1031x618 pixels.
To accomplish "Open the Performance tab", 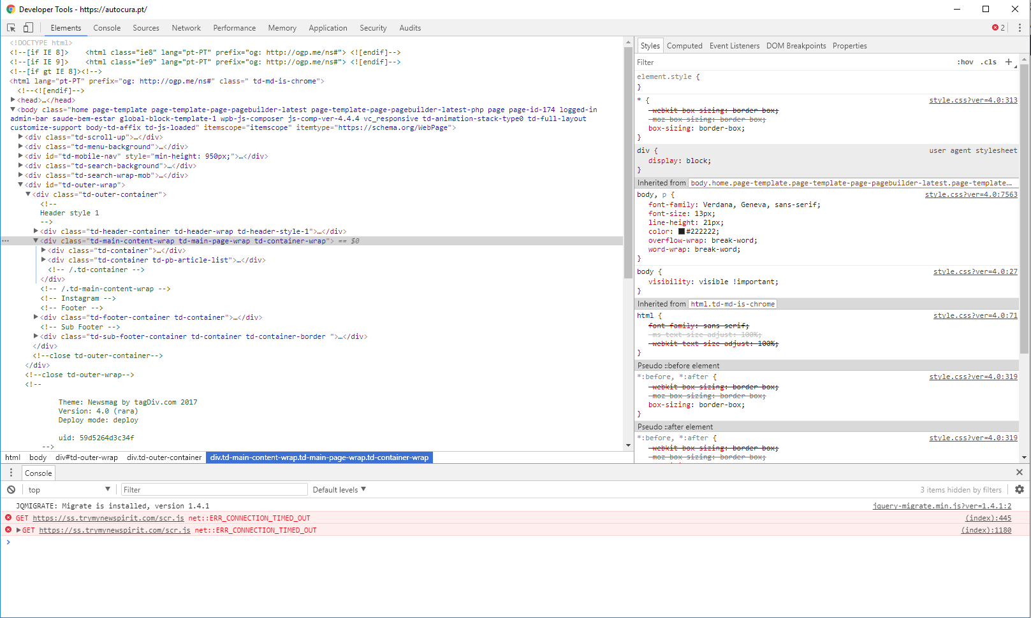I will pos(235,28).
